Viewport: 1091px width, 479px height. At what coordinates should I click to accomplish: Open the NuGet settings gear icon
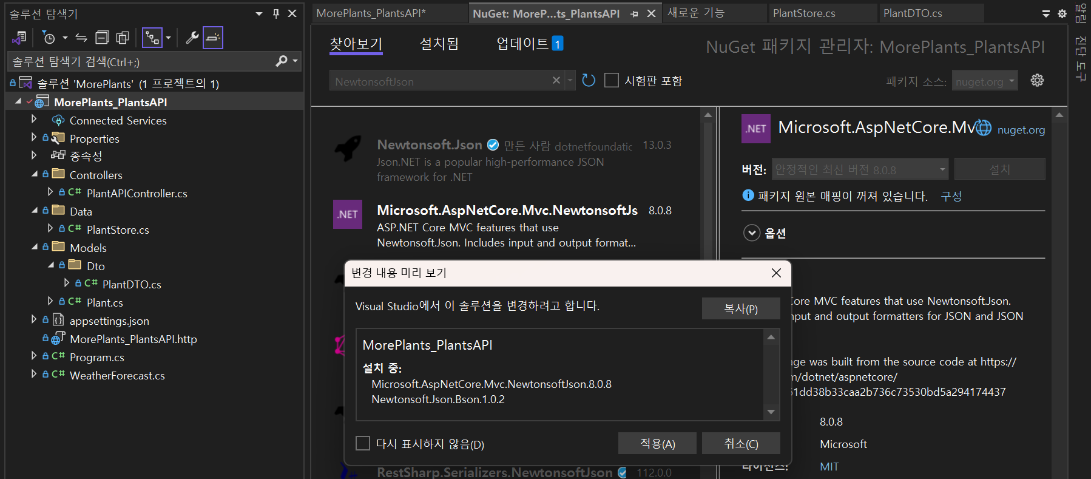click(1038, 80)
